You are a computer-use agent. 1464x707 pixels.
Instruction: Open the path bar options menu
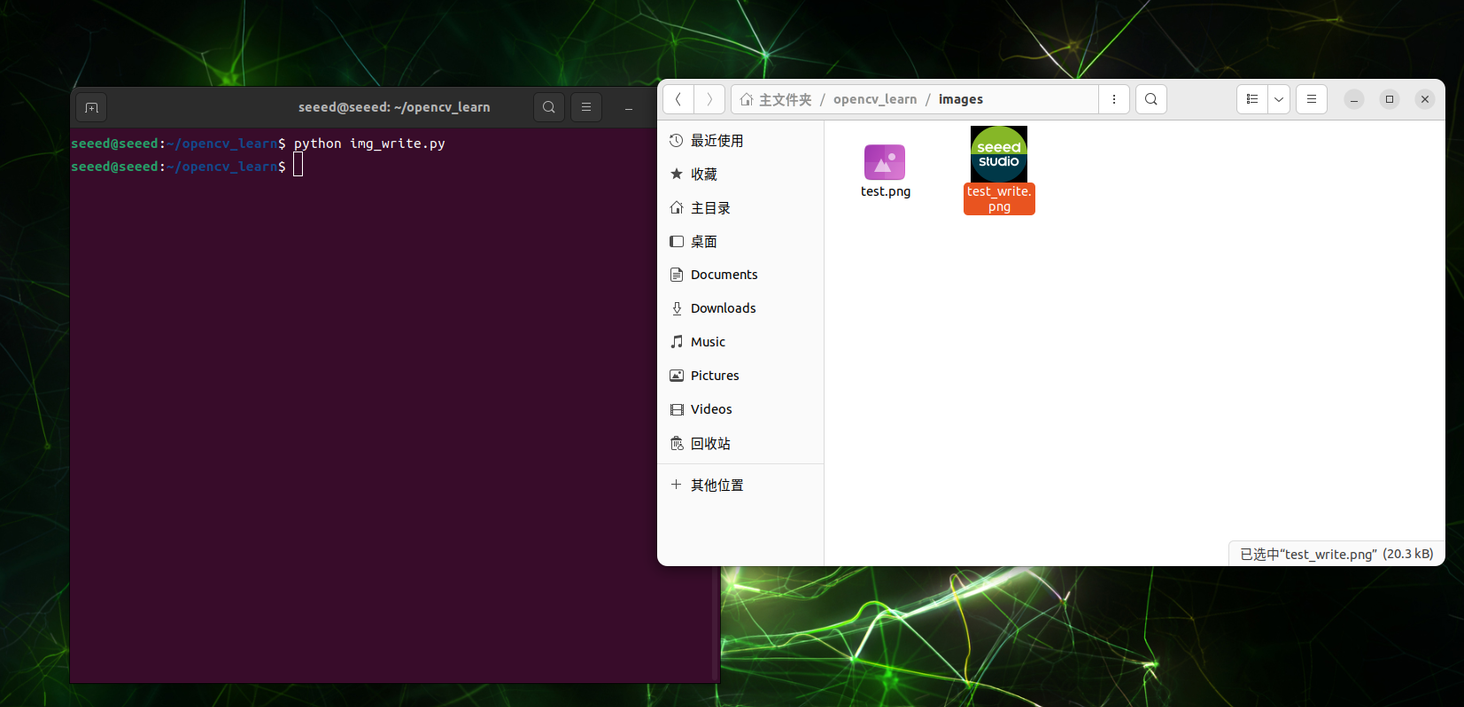coord(1114,99)
